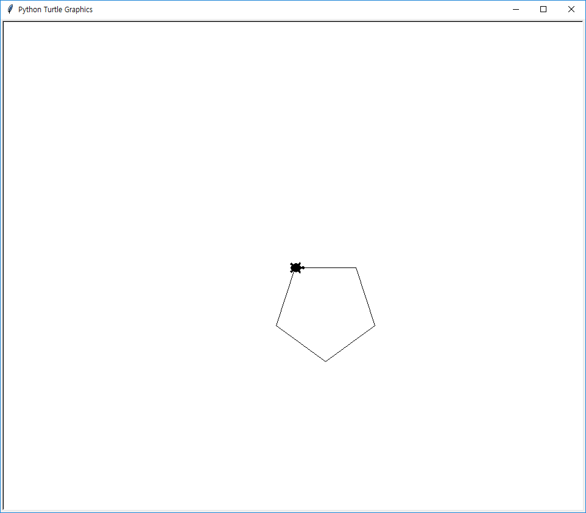Click the Python feather icon in title bar
The width and height of the screenshot is (586, 513).
click(10, 9)
